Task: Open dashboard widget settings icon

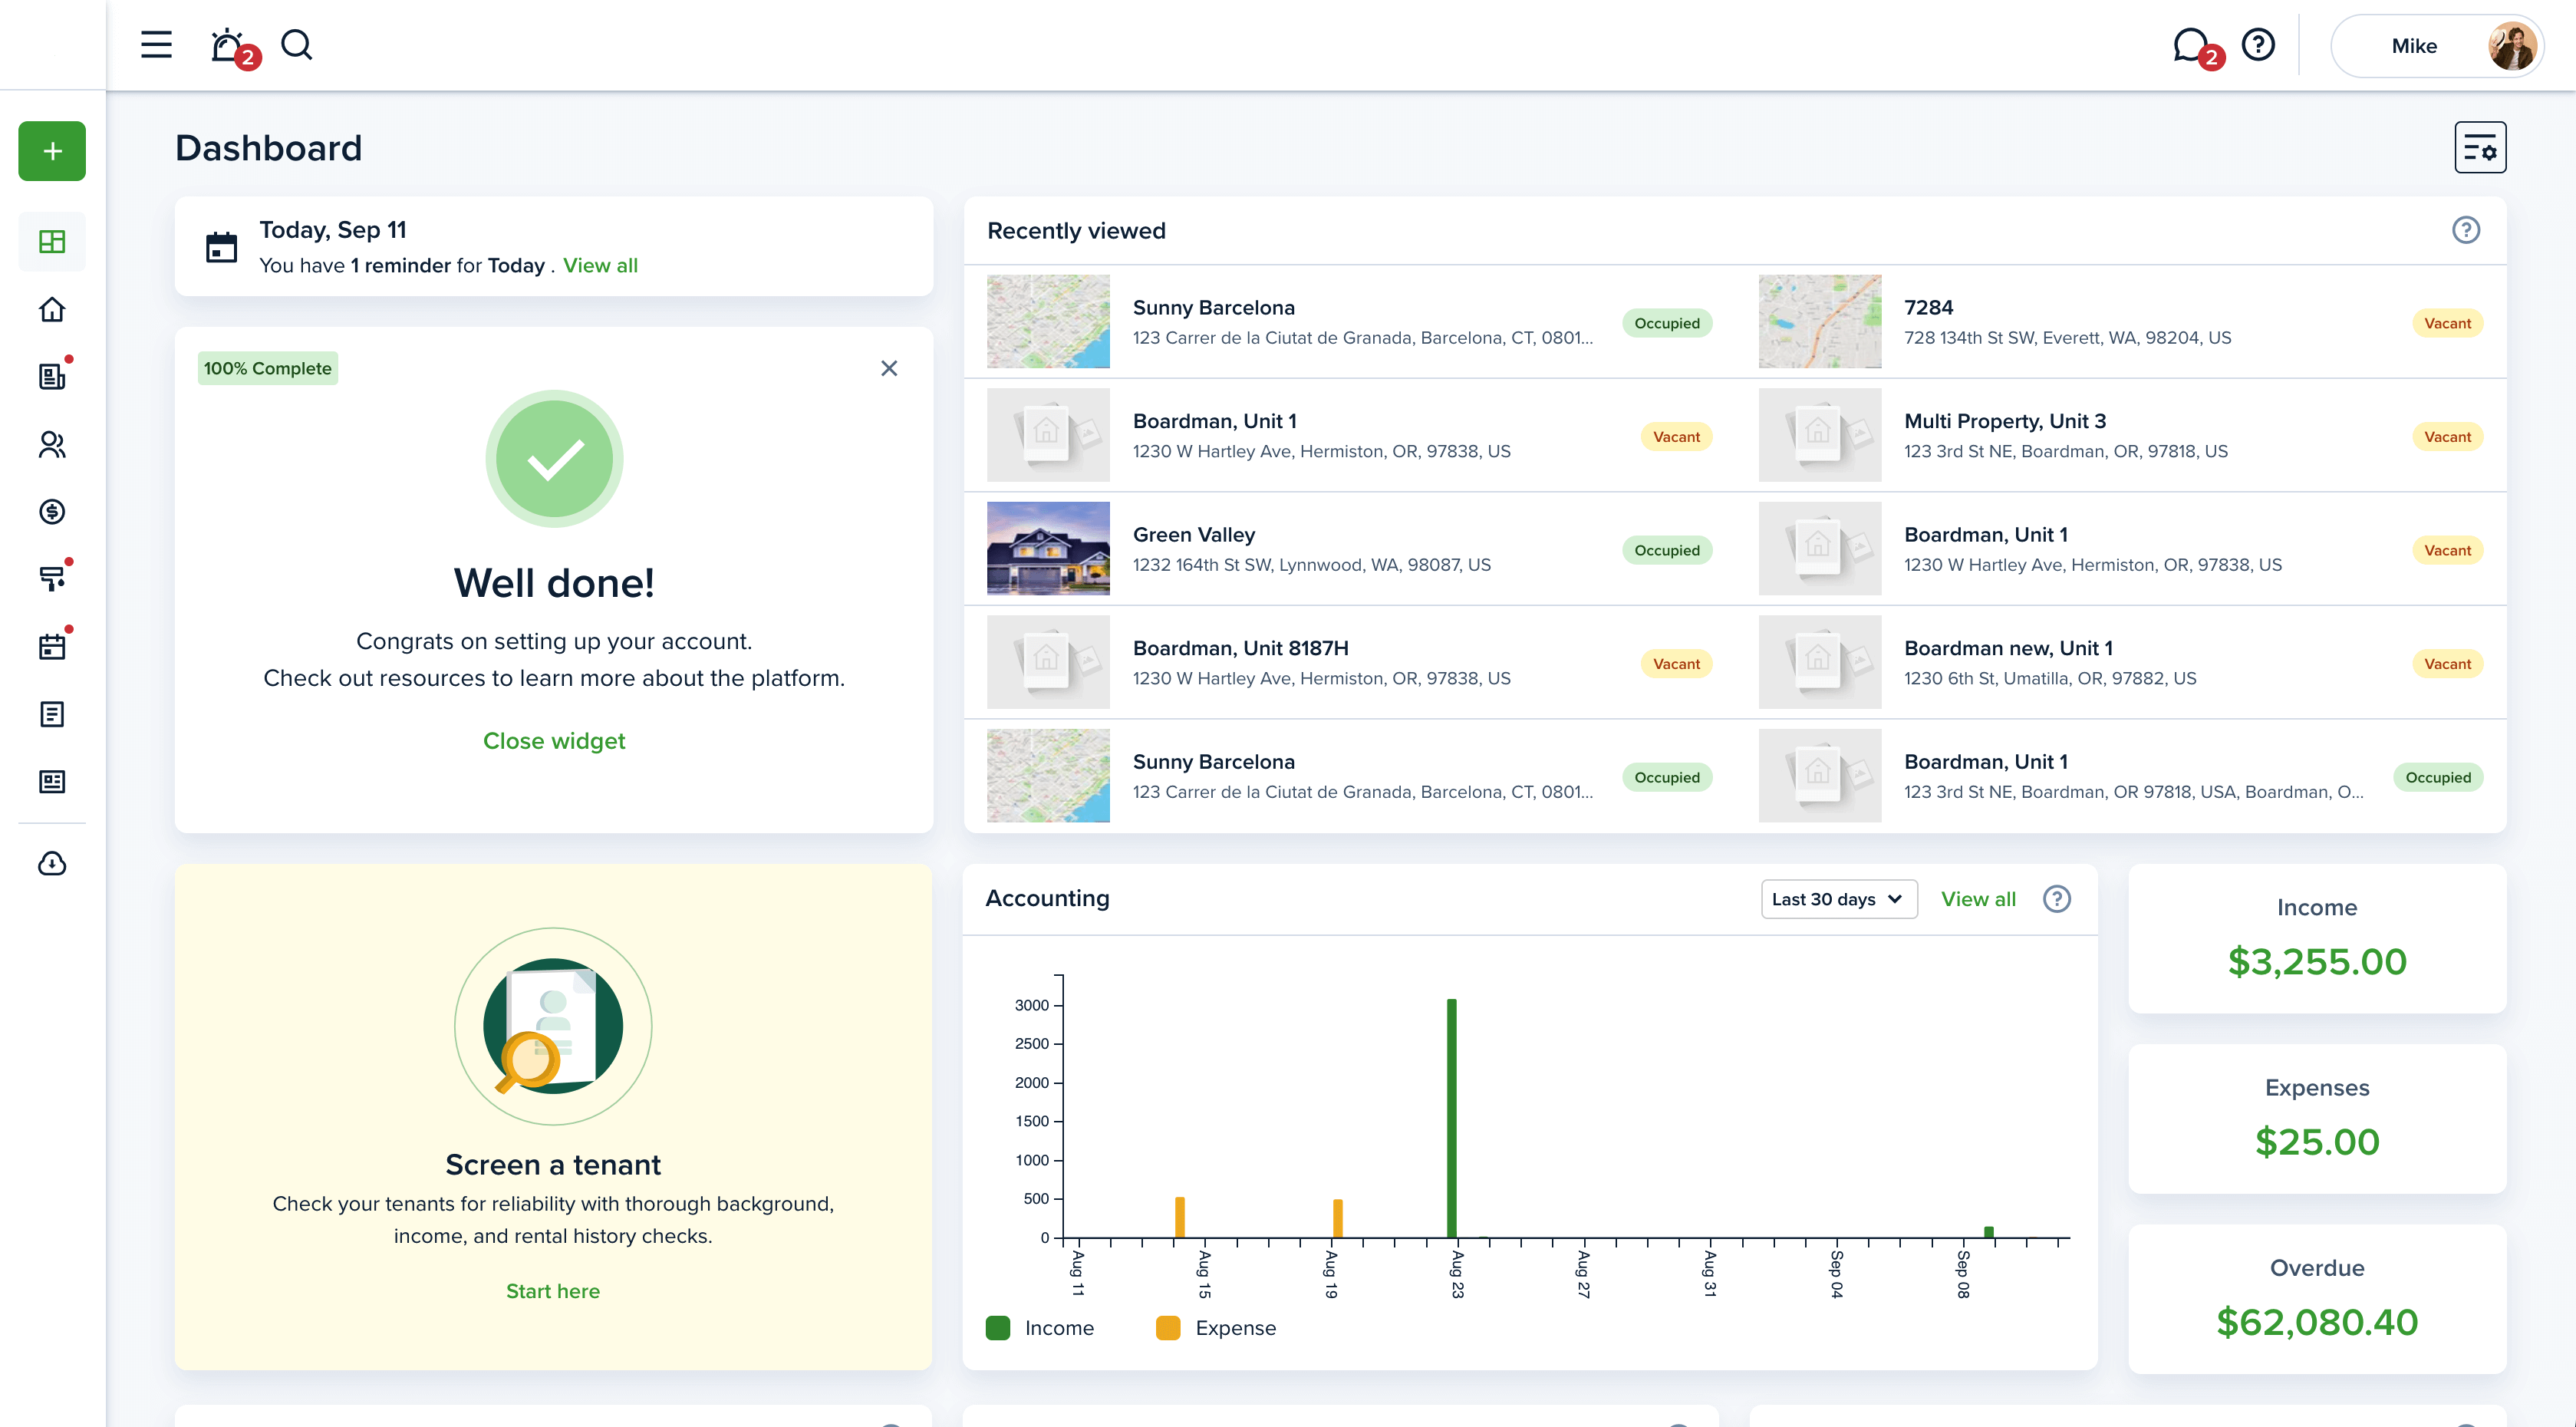Action: 2479,148
